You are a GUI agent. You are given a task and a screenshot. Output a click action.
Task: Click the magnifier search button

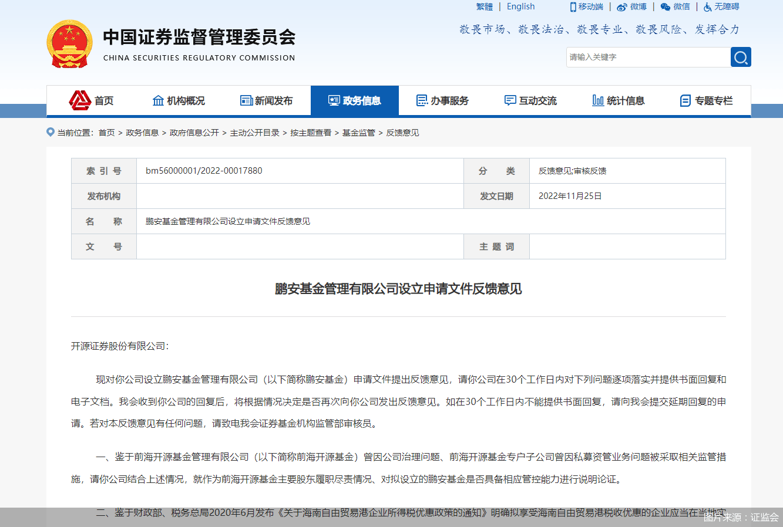741,57
